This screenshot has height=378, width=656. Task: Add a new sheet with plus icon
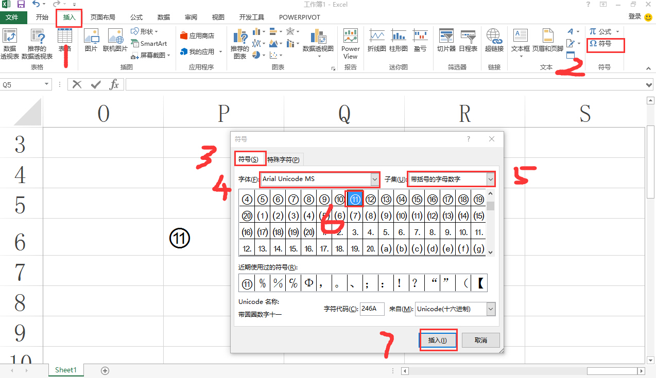click(x=105, y=370)
